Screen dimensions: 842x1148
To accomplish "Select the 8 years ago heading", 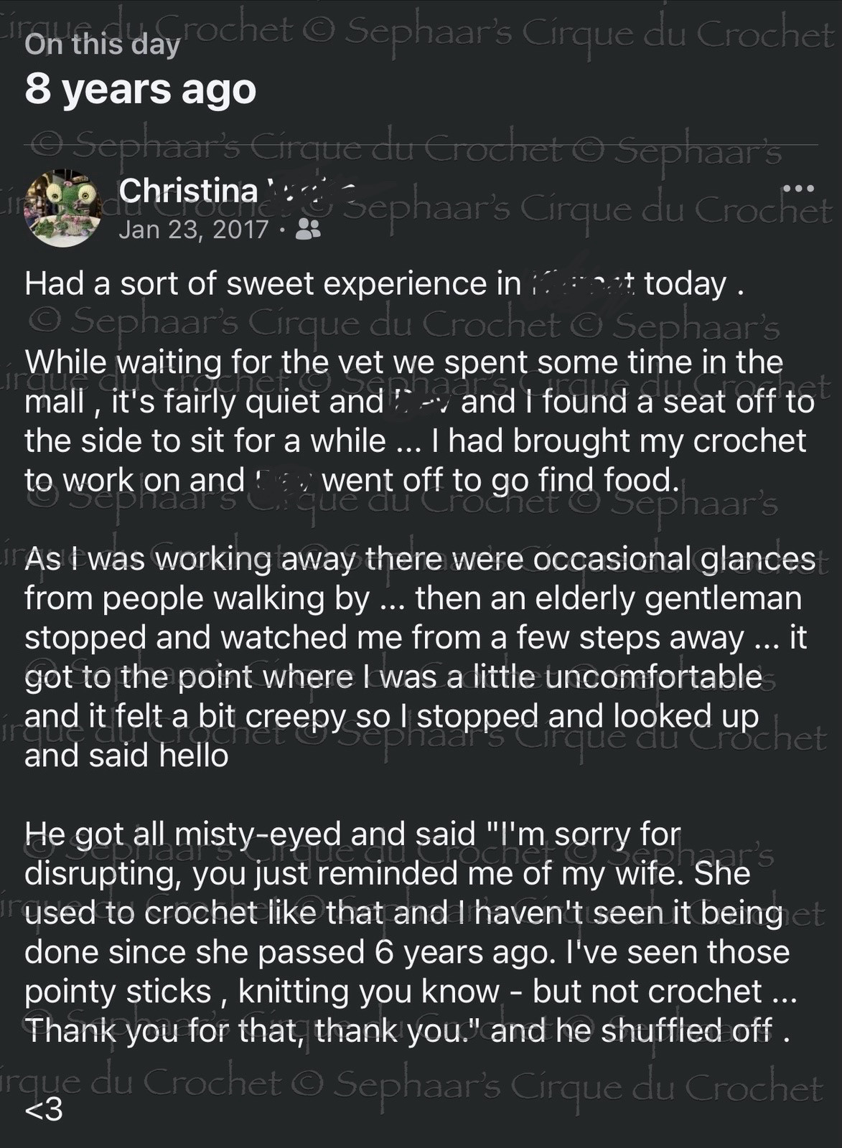I will (141, 90).
